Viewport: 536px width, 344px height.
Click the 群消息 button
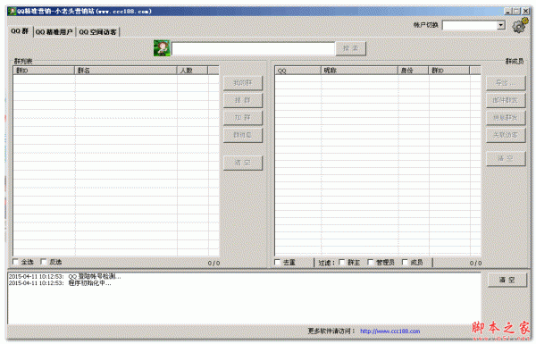pos(243,136)
